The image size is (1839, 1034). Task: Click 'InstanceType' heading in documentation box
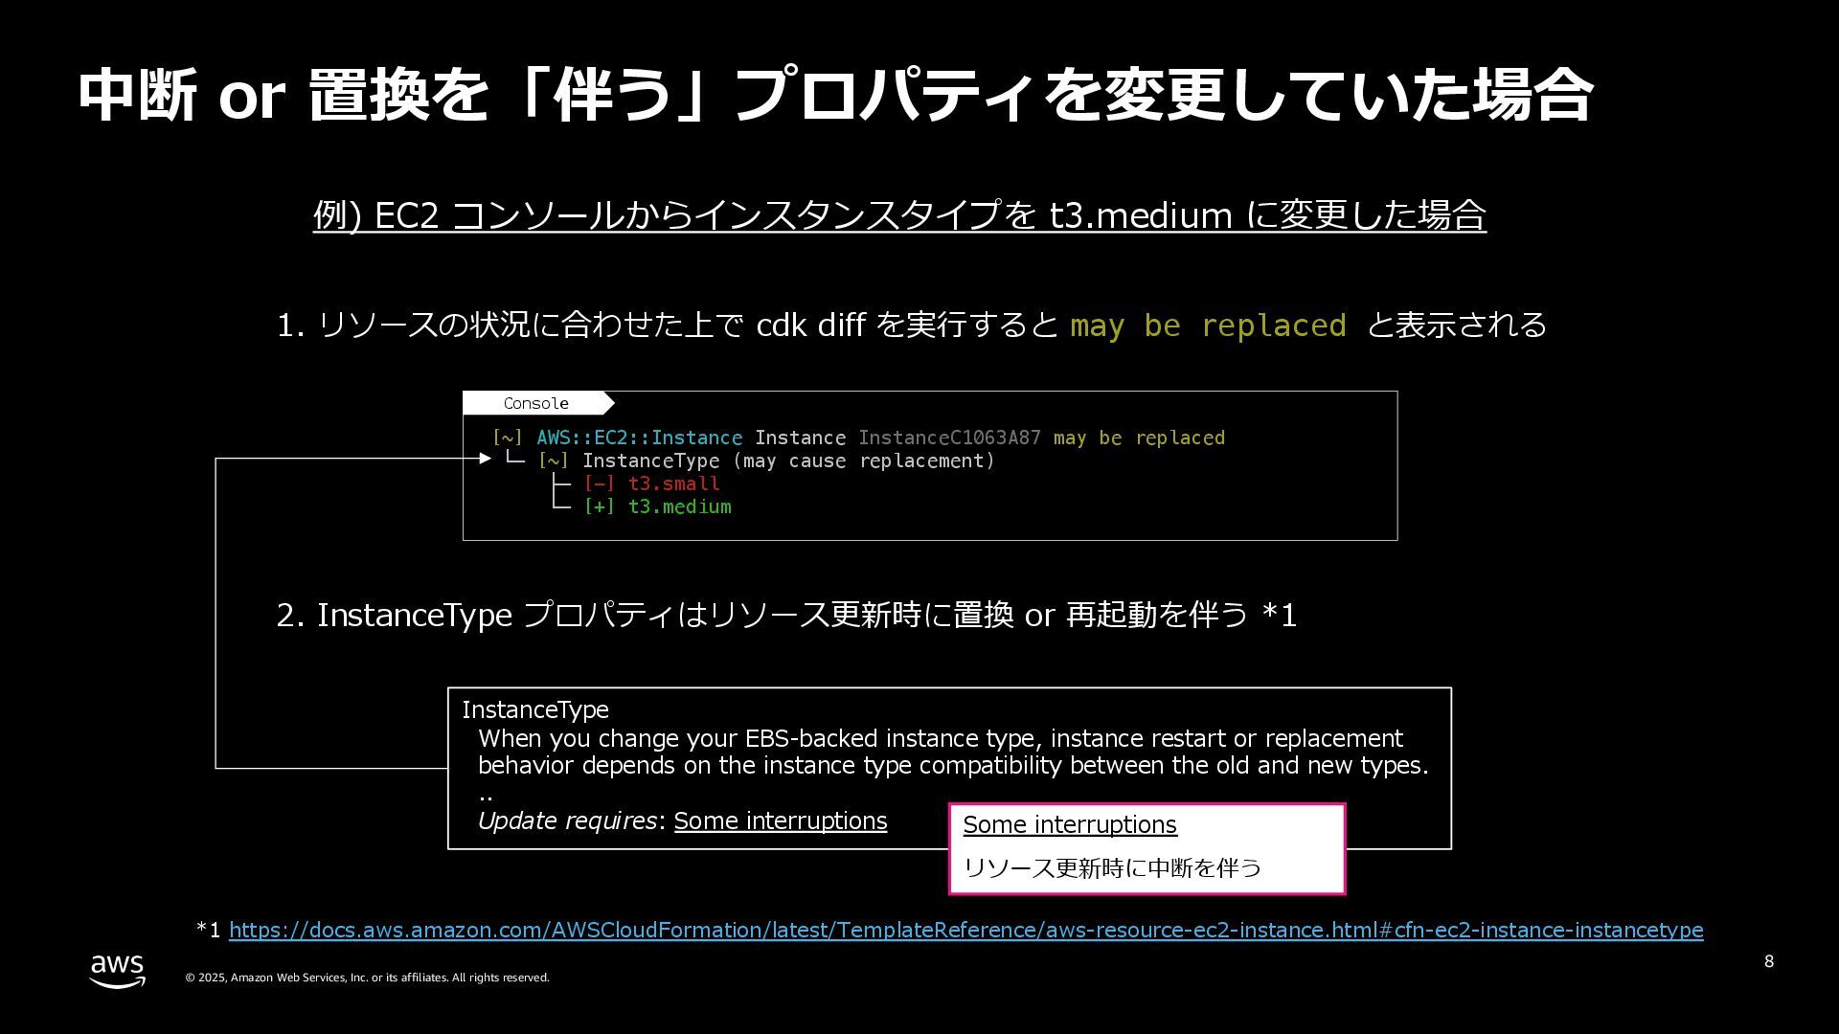click(x=535, y=709)
